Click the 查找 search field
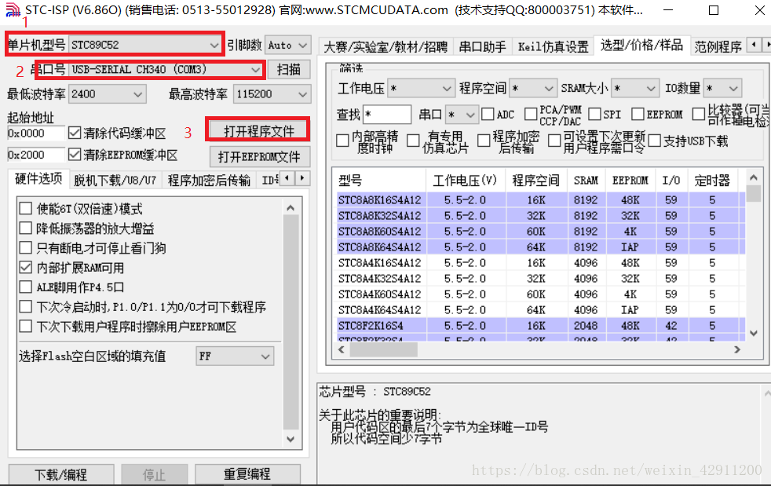 click(387, 115)
